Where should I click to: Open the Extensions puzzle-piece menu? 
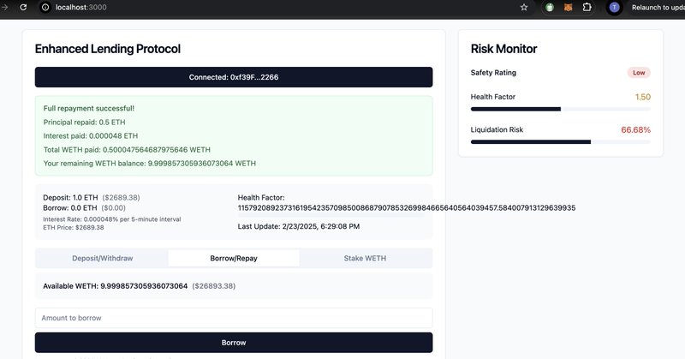[x=587, y=7]
